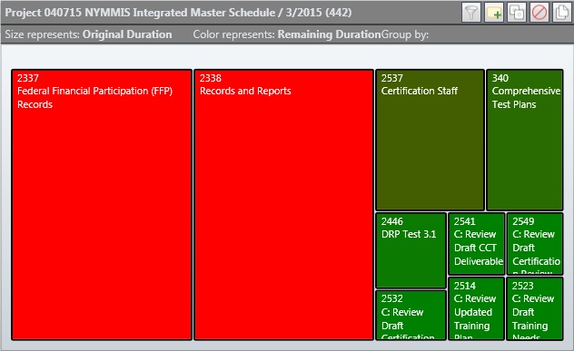Open the filter funnel tool
This screenshot has width=574, height=351.
click(471, 13)
